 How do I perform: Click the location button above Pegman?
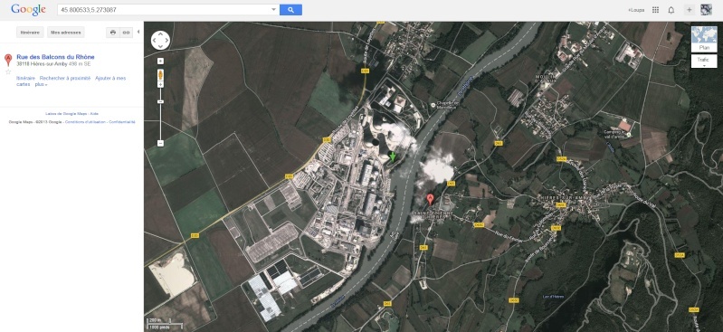pyautogui.click(x=160, y=61)
